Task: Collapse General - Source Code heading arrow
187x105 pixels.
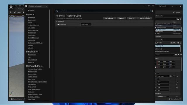Action: pyautogui.click(x=56, y=16)
